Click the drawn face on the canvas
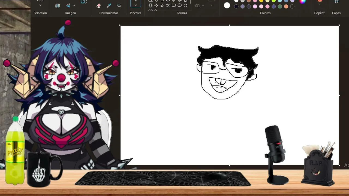Image resolution: width=349 pixels, height=196 pixels. point(227,72)
